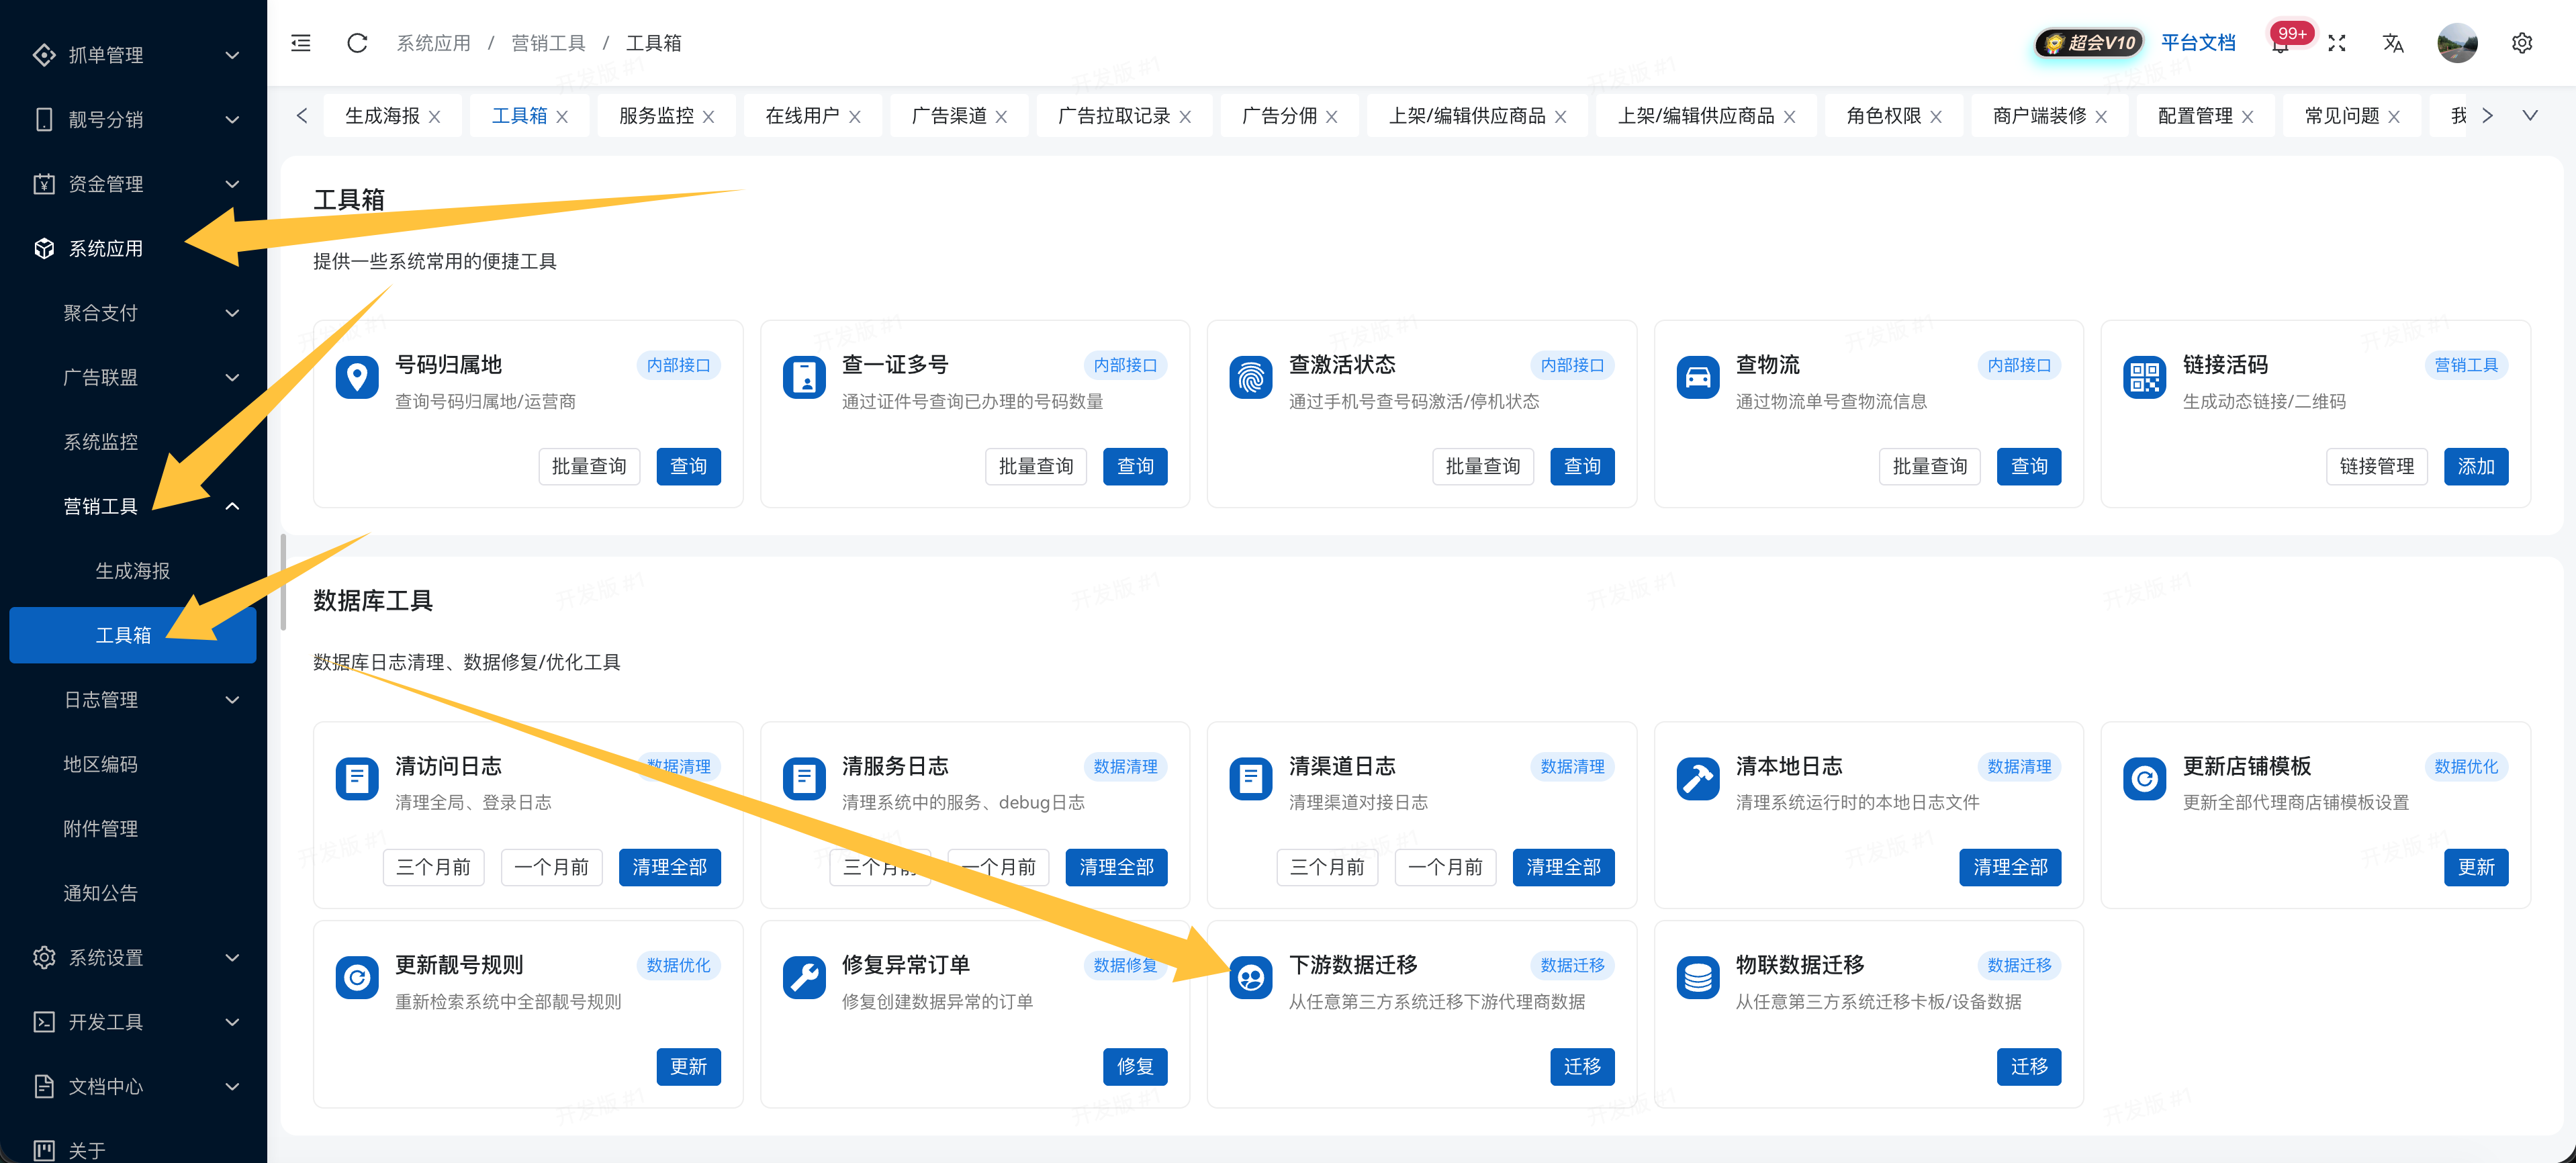Open the tab list dropdown chevron
This screenshot has width=2576, height=1163.
(2530, 116)
